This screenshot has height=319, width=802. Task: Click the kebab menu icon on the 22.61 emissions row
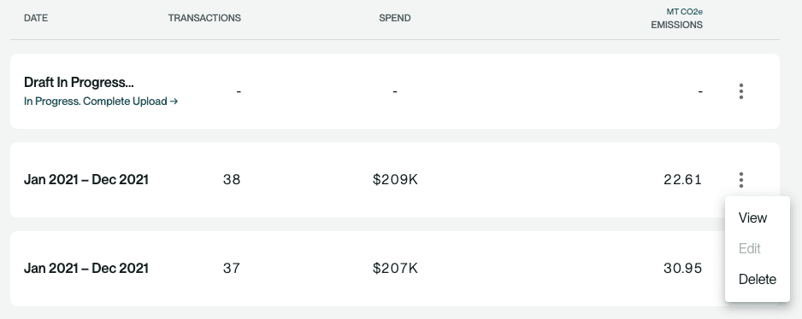coord(741,180)
